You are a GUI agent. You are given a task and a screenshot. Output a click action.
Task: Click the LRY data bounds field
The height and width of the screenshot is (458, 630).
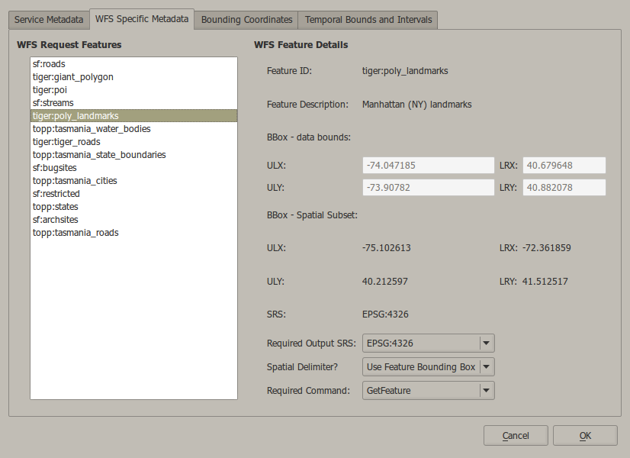(564, 188)
